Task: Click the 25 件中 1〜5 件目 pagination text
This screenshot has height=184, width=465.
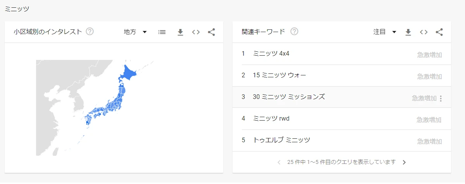Action: coord(341,162)
